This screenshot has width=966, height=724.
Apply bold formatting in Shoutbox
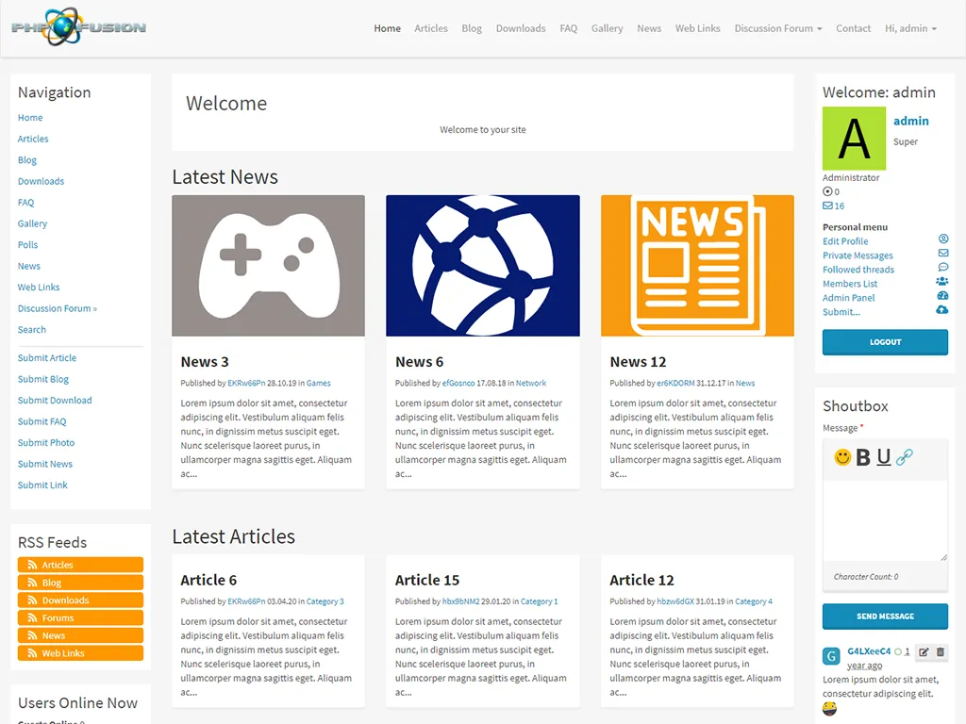(863, 457)
